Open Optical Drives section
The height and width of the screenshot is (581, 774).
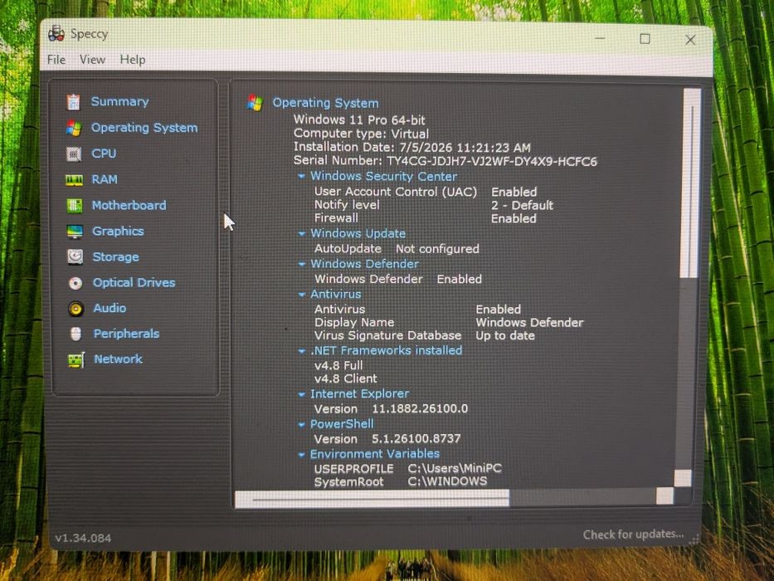pos(134,282)
